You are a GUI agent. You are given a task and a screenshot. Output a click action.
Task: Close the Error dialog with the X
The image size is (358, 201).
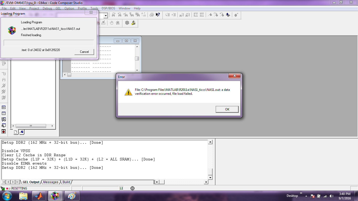(234, 76)
